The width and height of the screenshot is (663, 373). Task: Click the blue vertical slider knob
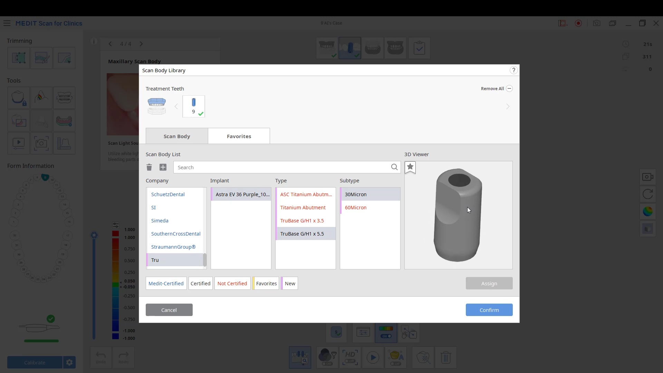pyautogui.click(x=94, y=235)
